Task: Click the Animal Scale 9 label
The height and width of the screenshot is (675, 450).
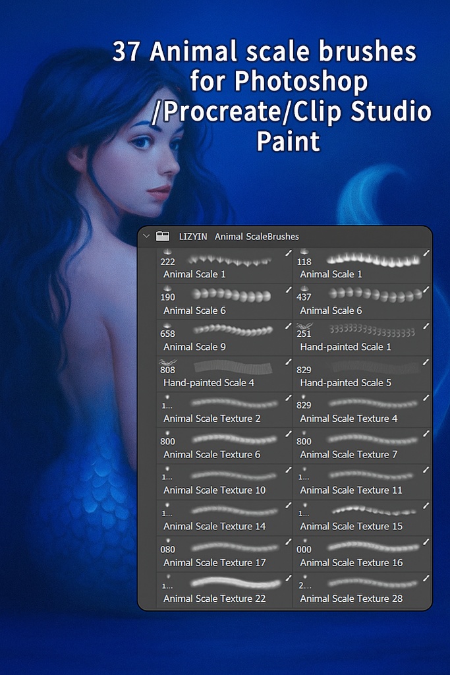Action: click(194, 347)
